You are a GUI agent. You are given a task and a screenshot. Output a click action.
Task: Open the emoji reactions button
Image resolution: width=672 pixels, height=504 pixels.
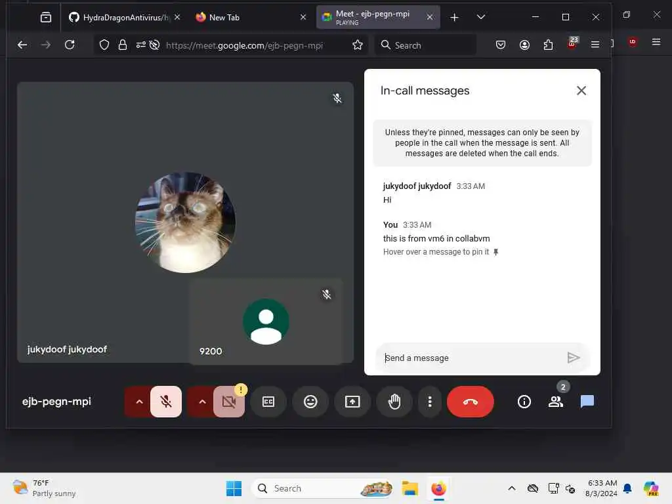pos(310,402)
